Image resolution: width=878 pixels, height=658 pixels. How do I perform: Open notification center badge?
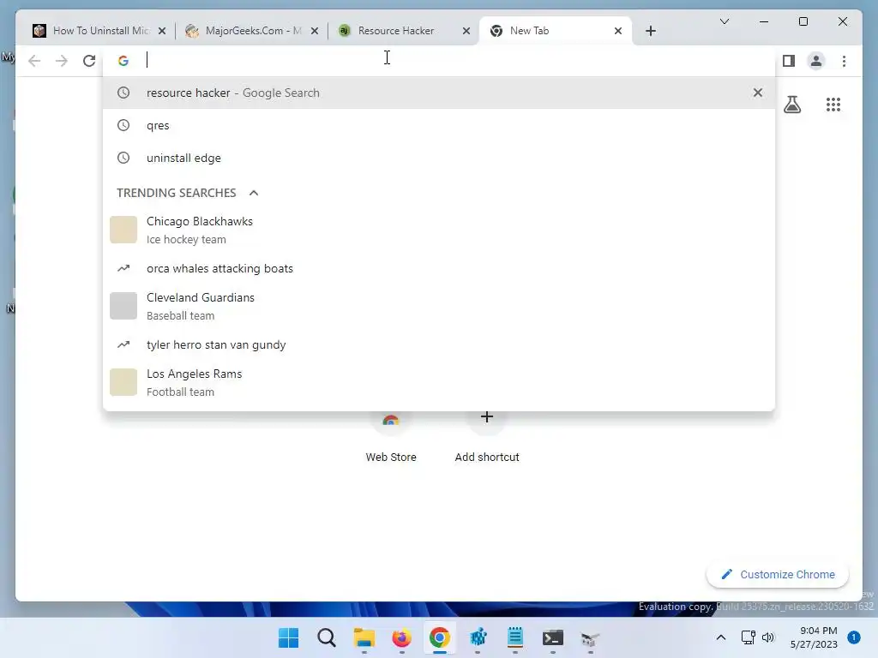[x=853, y=637]
